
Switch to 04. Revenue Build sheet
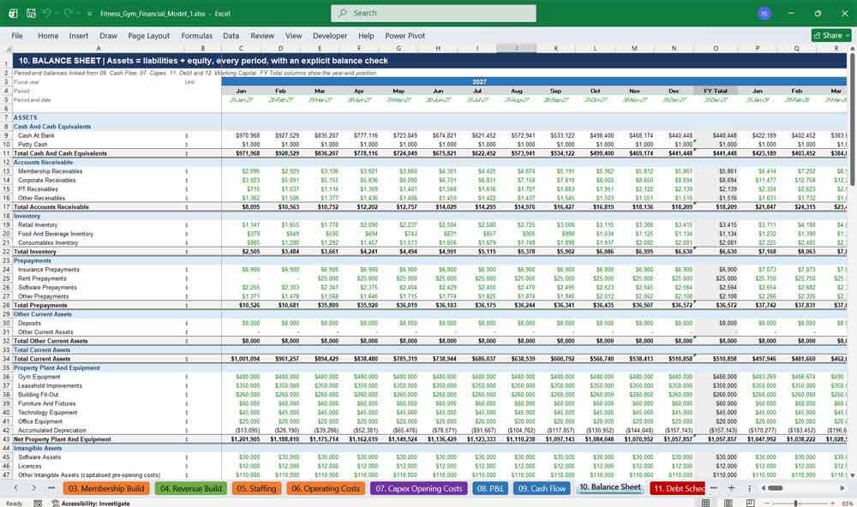191,488
